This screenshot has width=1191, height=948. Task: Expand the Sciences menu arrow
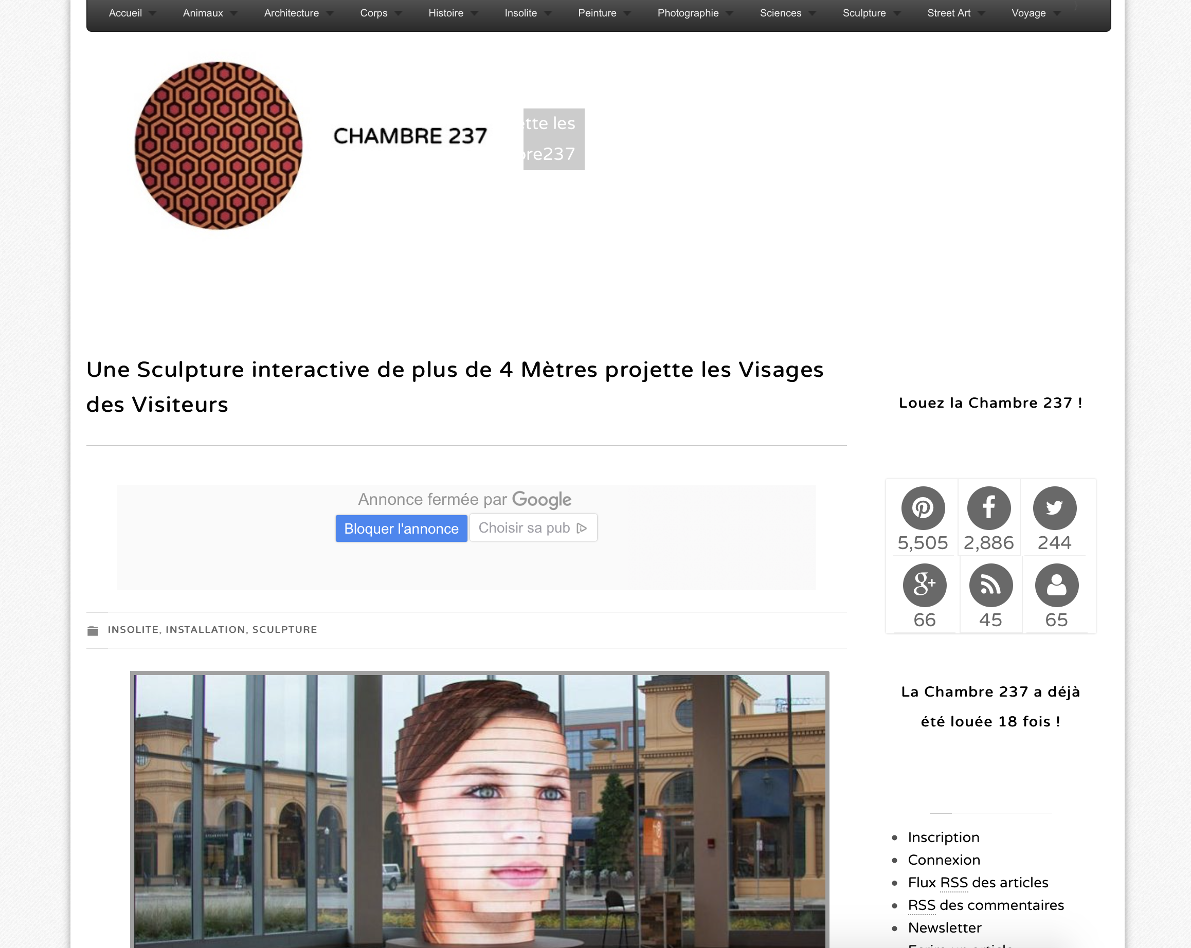coord(812,13)
